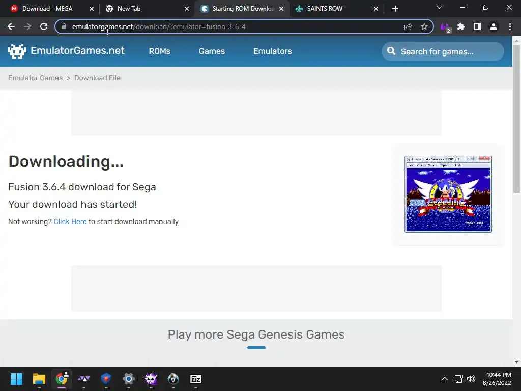Open Chrome's three-dot menu
The width and height of the screenshot is (521, 391).
coord(510,26)
